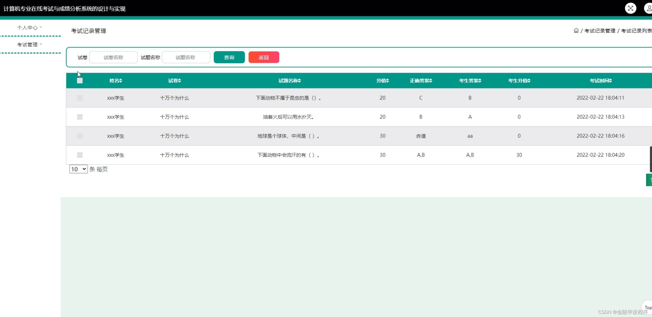This screenshot has height=317, width=652.
Task: Sort by 分值 column sort icon
Action: coord(387,81)
